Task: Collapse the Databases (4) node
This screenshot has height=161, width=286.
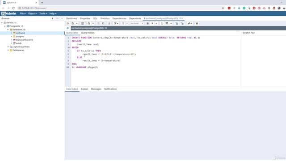Action: click(8, 30)
